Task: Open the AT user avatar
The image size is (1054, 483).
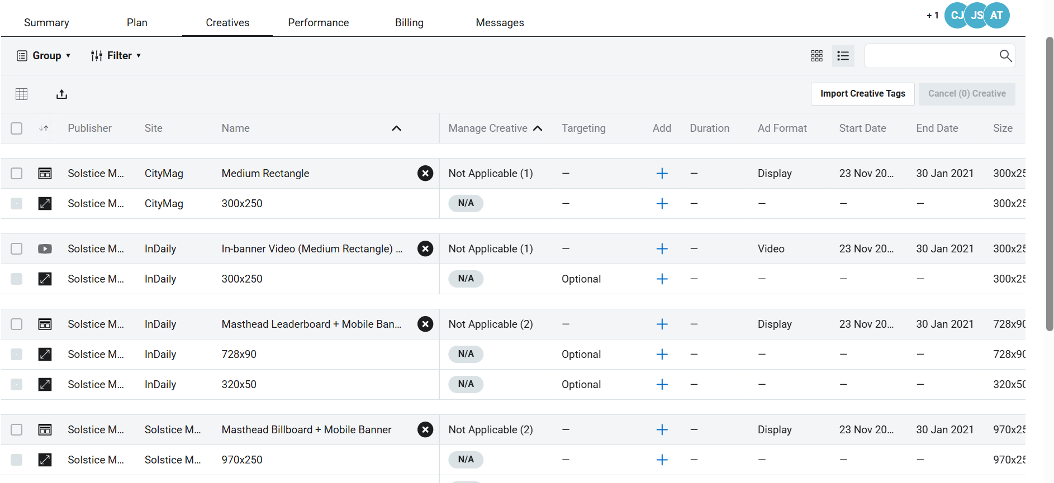Action: coord(996,16)
